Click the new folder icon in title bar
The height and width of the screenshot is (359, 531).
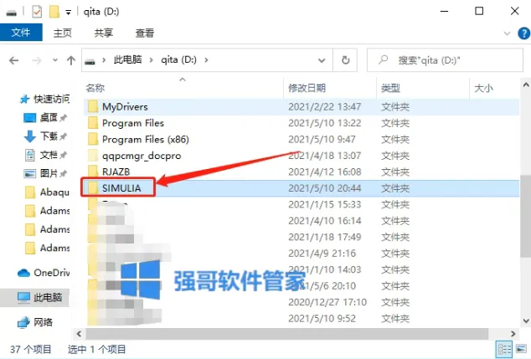point(54,12)
